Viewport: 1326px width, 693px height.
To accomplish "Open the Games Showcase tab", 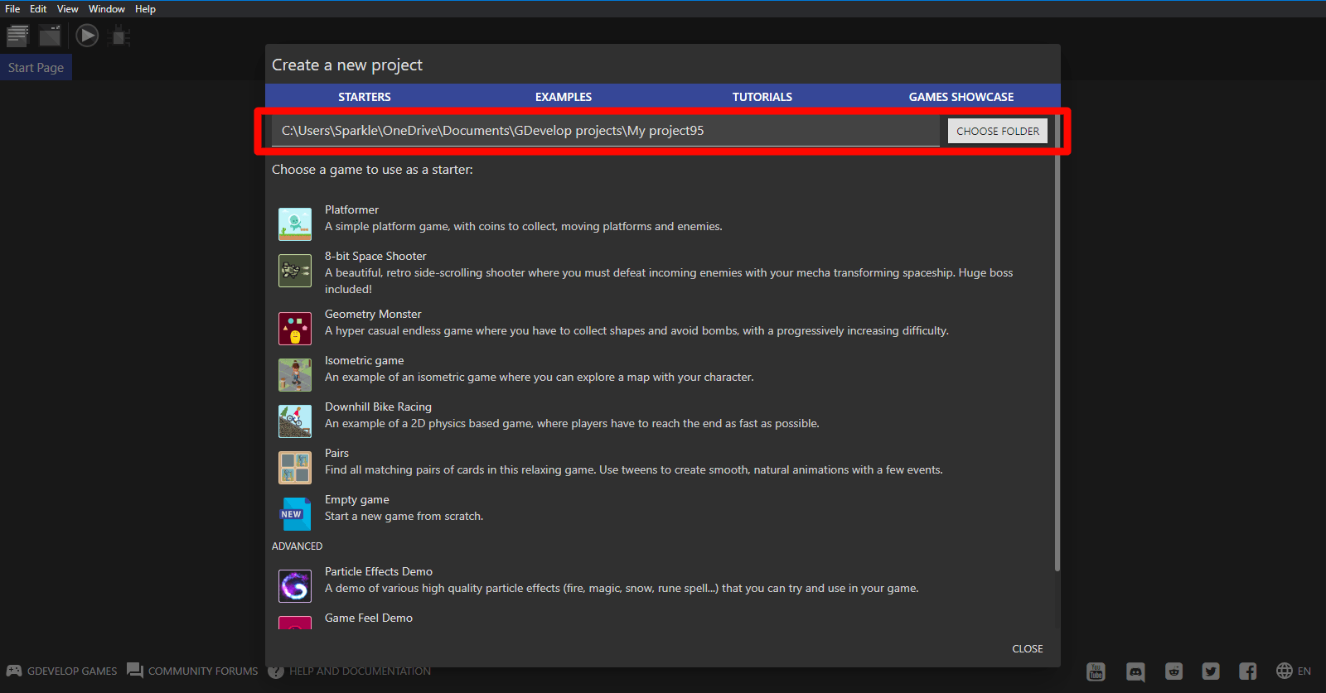I will coord(961,97).
